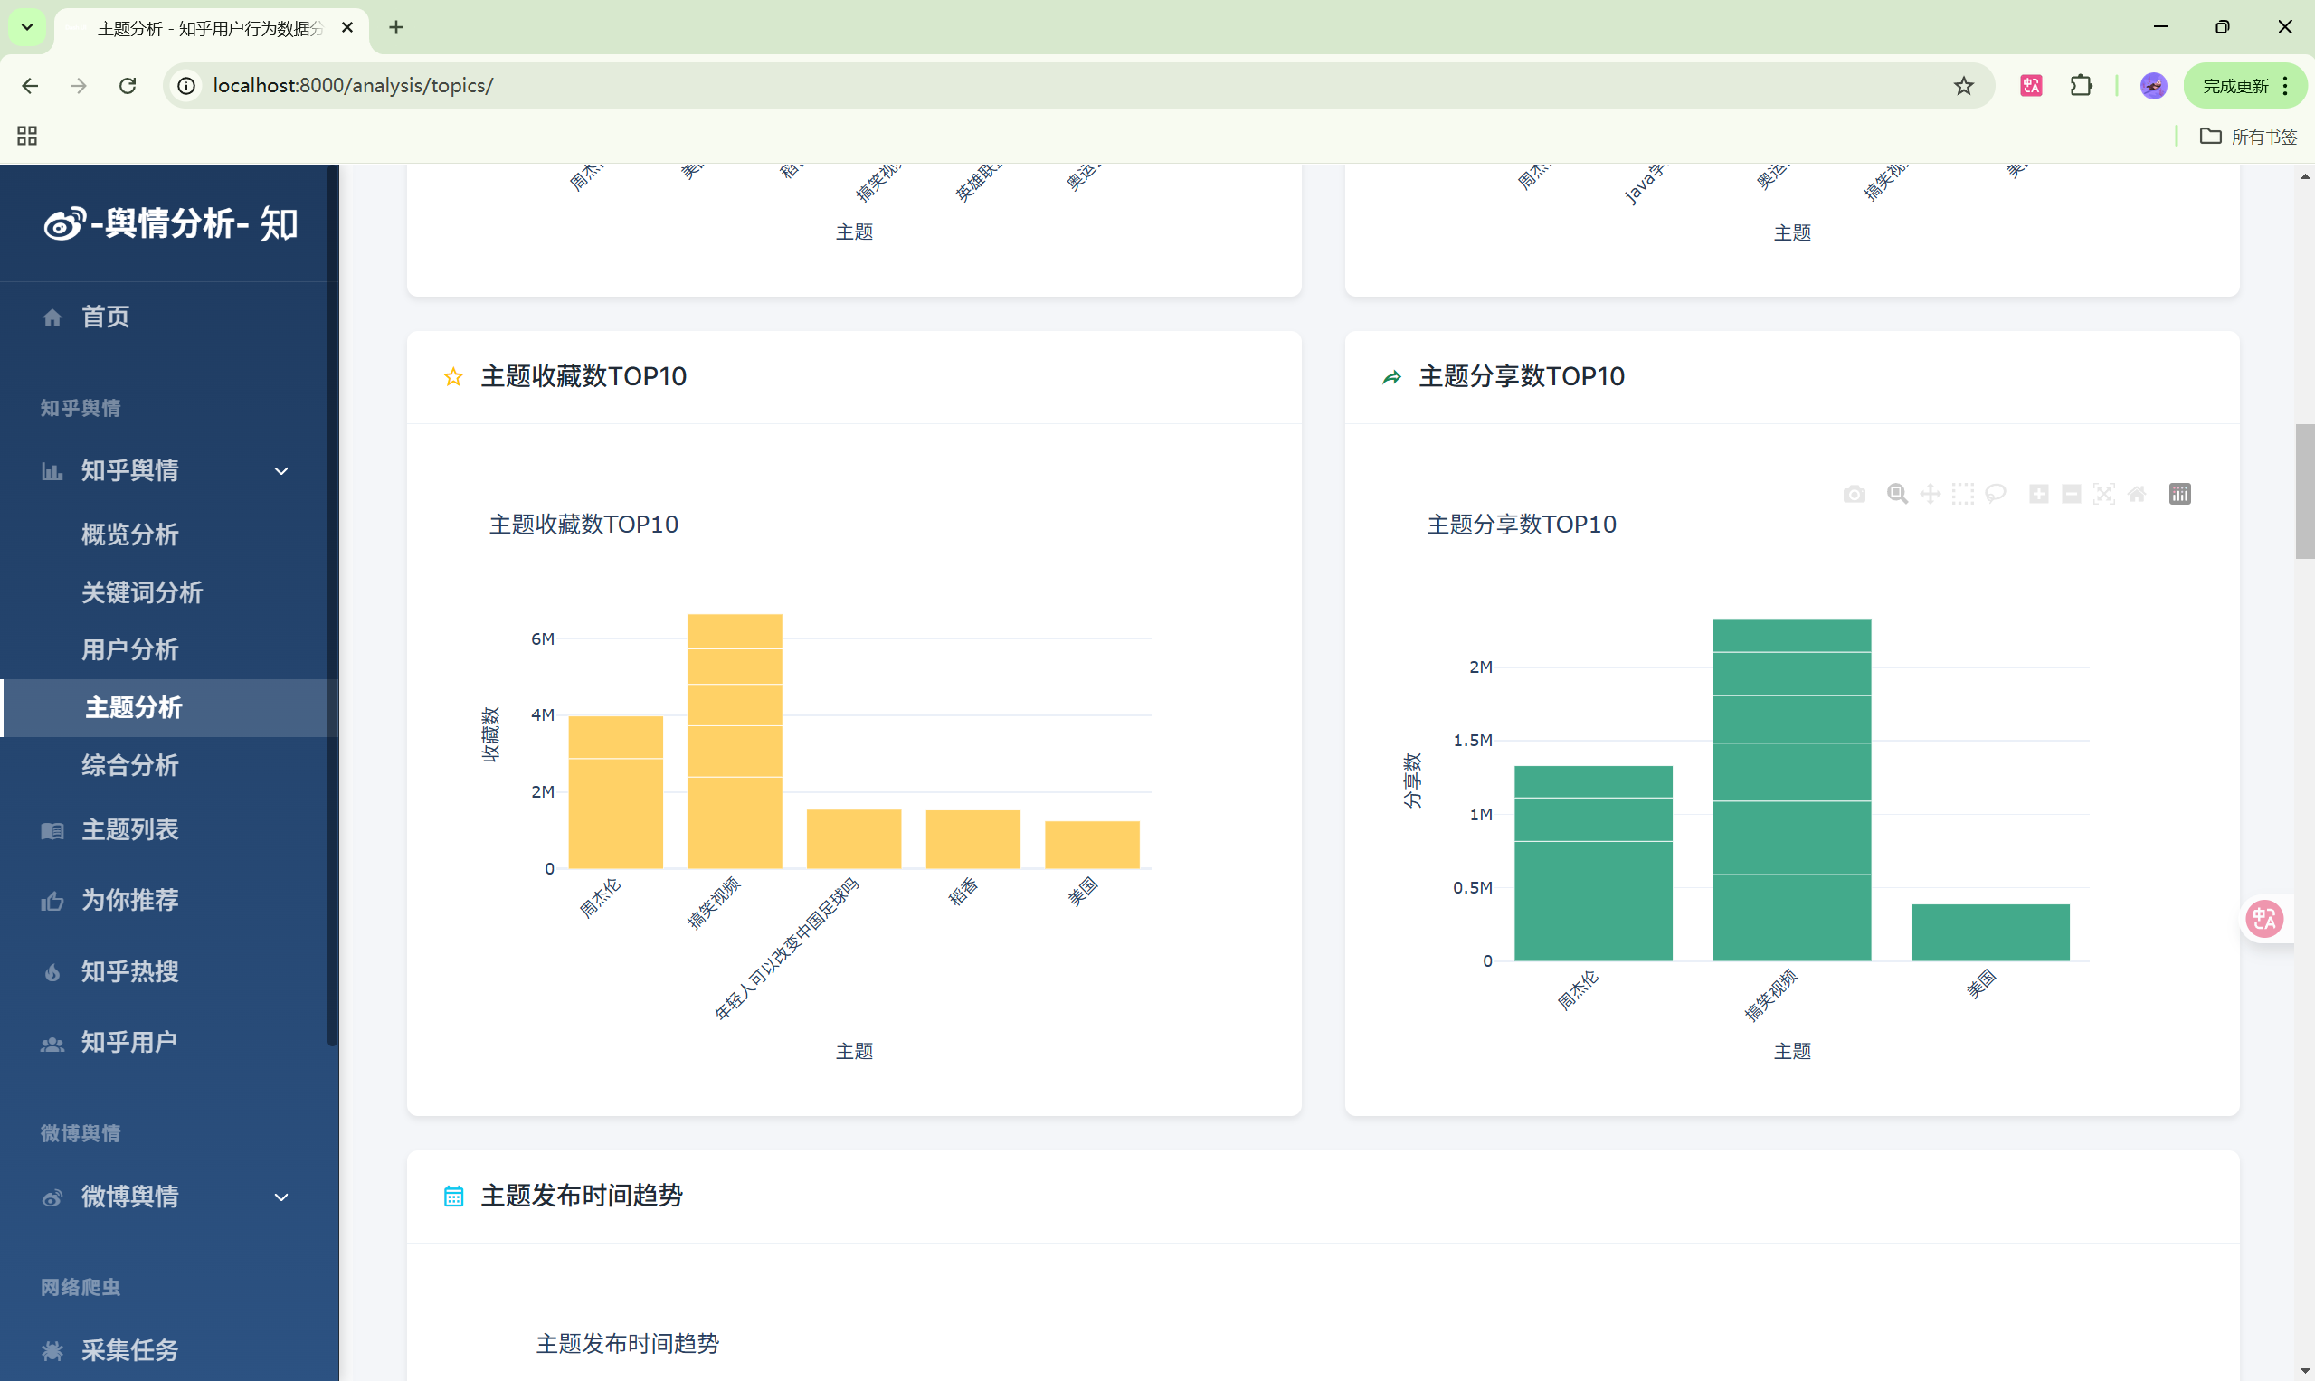Choose the box select tool
The height and width of the screenshot is (1381, 2315).
click(1962, 494)
